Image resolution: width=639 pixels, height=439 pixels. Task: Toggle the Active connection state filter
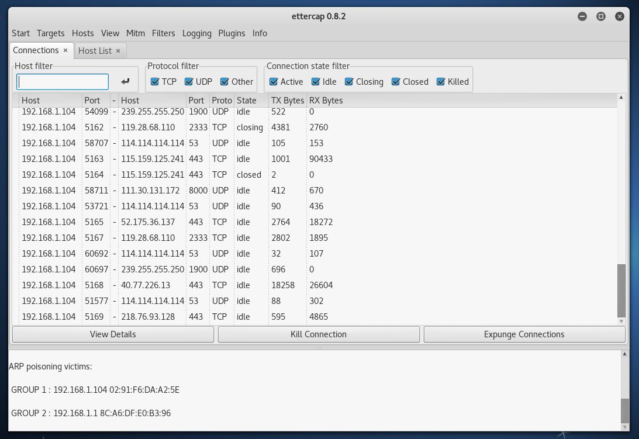tap(274, 81)
